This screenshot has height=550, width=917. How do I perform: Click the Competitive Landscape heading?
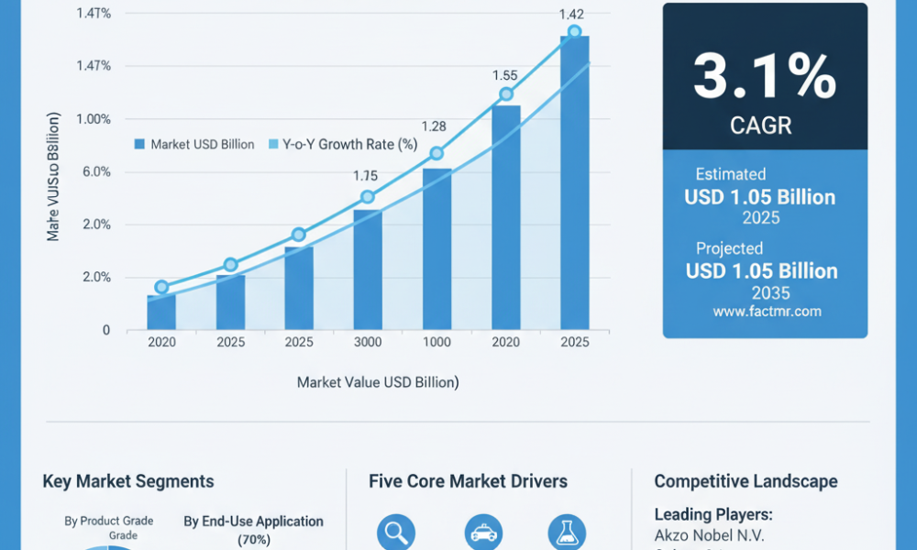tap(746, 481)
